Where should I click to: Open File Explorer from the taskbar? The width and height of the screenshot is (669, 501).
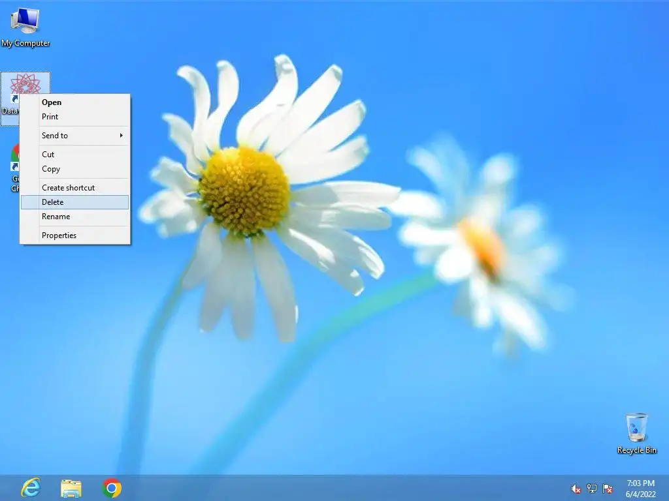click(71, 488)
